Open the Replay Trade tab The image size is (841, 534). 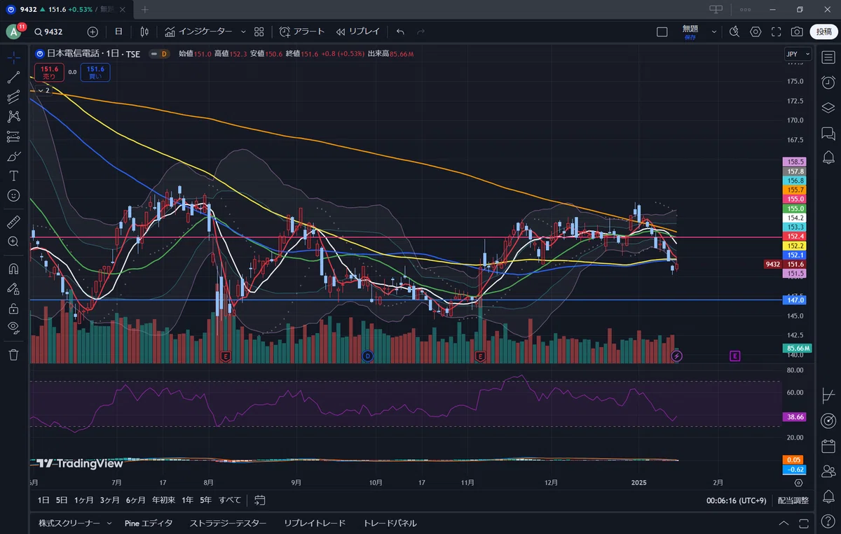point(315,523)
